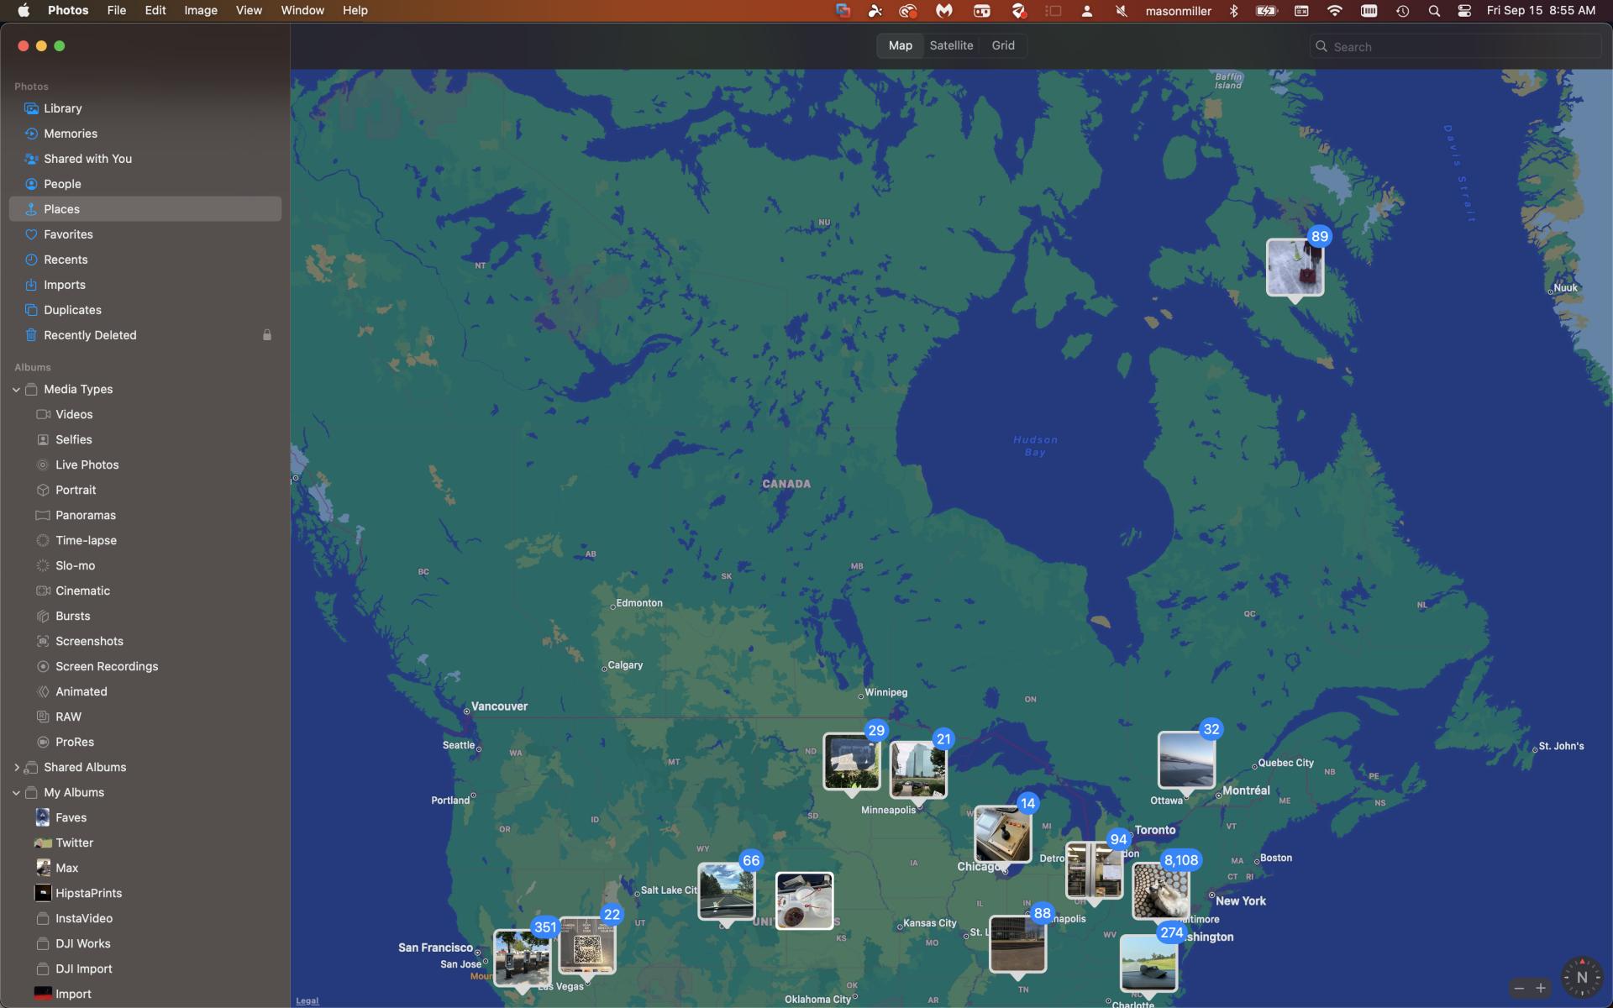The image size is (1613, 1008).
Task: Open the 21-photo cluster above Minneapolis
Action: [x=918, y=769]
